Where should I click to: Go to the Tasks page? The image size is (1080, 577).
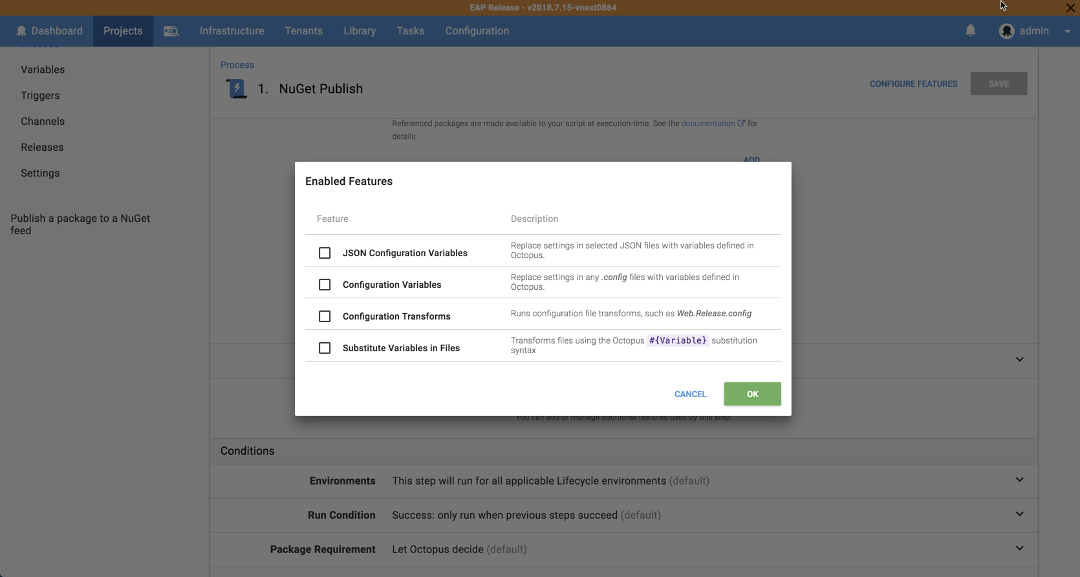tap(411, 31)
